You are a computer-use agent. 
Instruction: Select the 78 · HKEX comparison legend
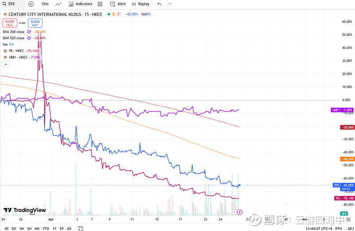(16, 51)
